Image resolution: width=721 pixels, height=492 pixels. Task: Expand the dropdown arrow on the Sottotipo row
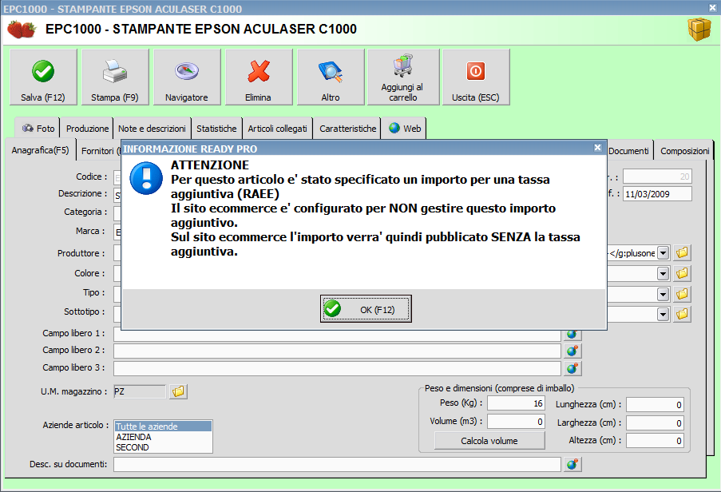(x=663, y=314)
